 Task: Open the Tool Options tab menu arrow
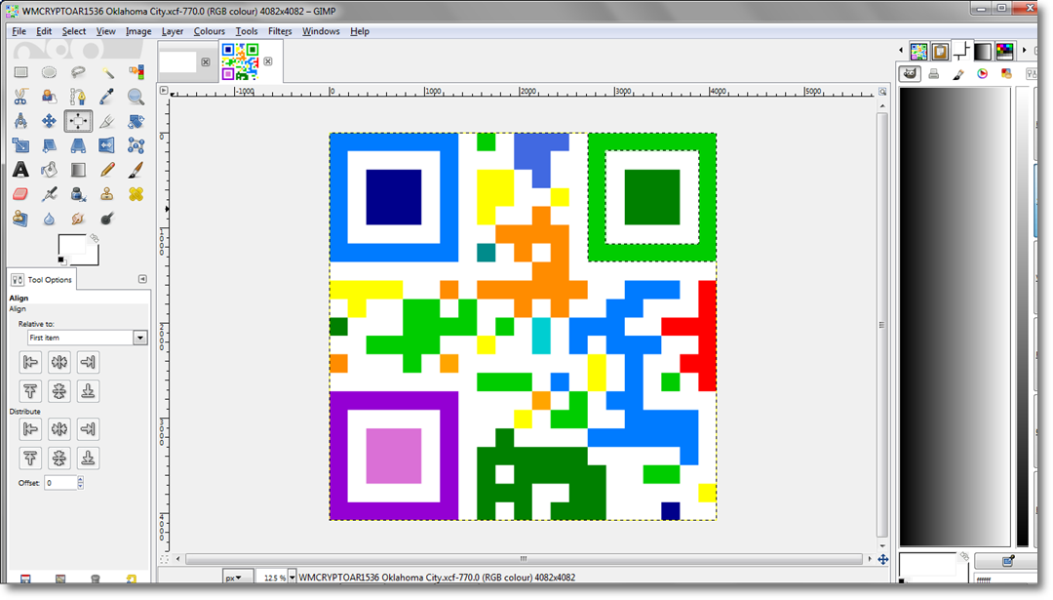point(142,279)
